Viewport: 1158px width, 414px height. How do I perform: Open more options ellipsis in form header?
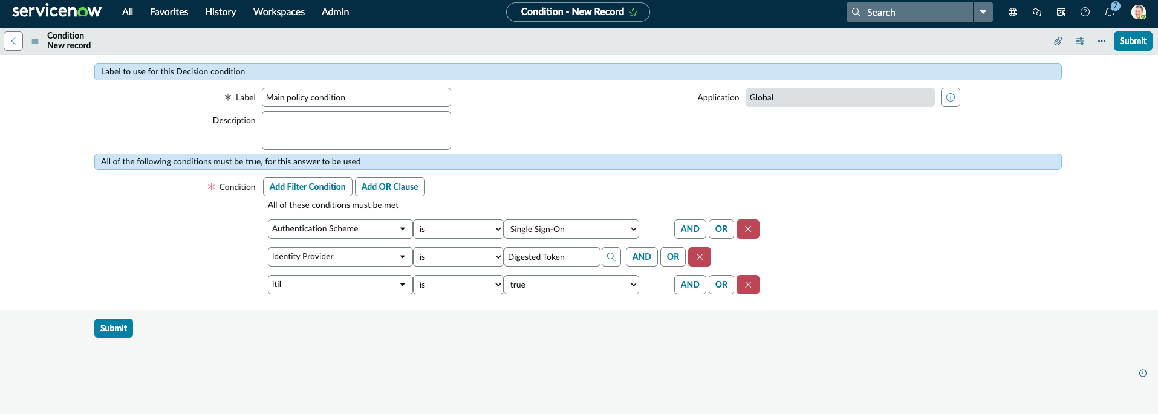point(1102,41)
